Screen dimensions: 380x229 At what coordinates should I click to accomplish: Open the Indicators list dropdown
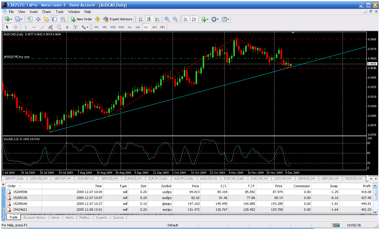(x=205, y=19)
